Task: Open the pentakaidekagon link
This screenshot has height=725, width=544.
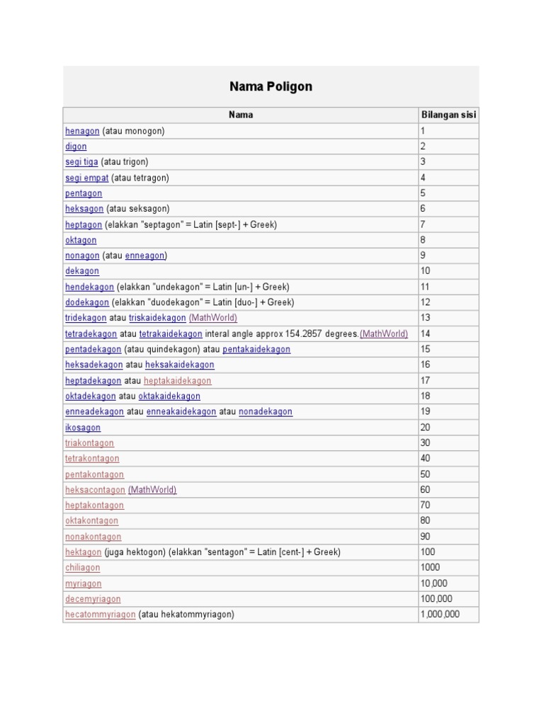Action: click(256, 349)
